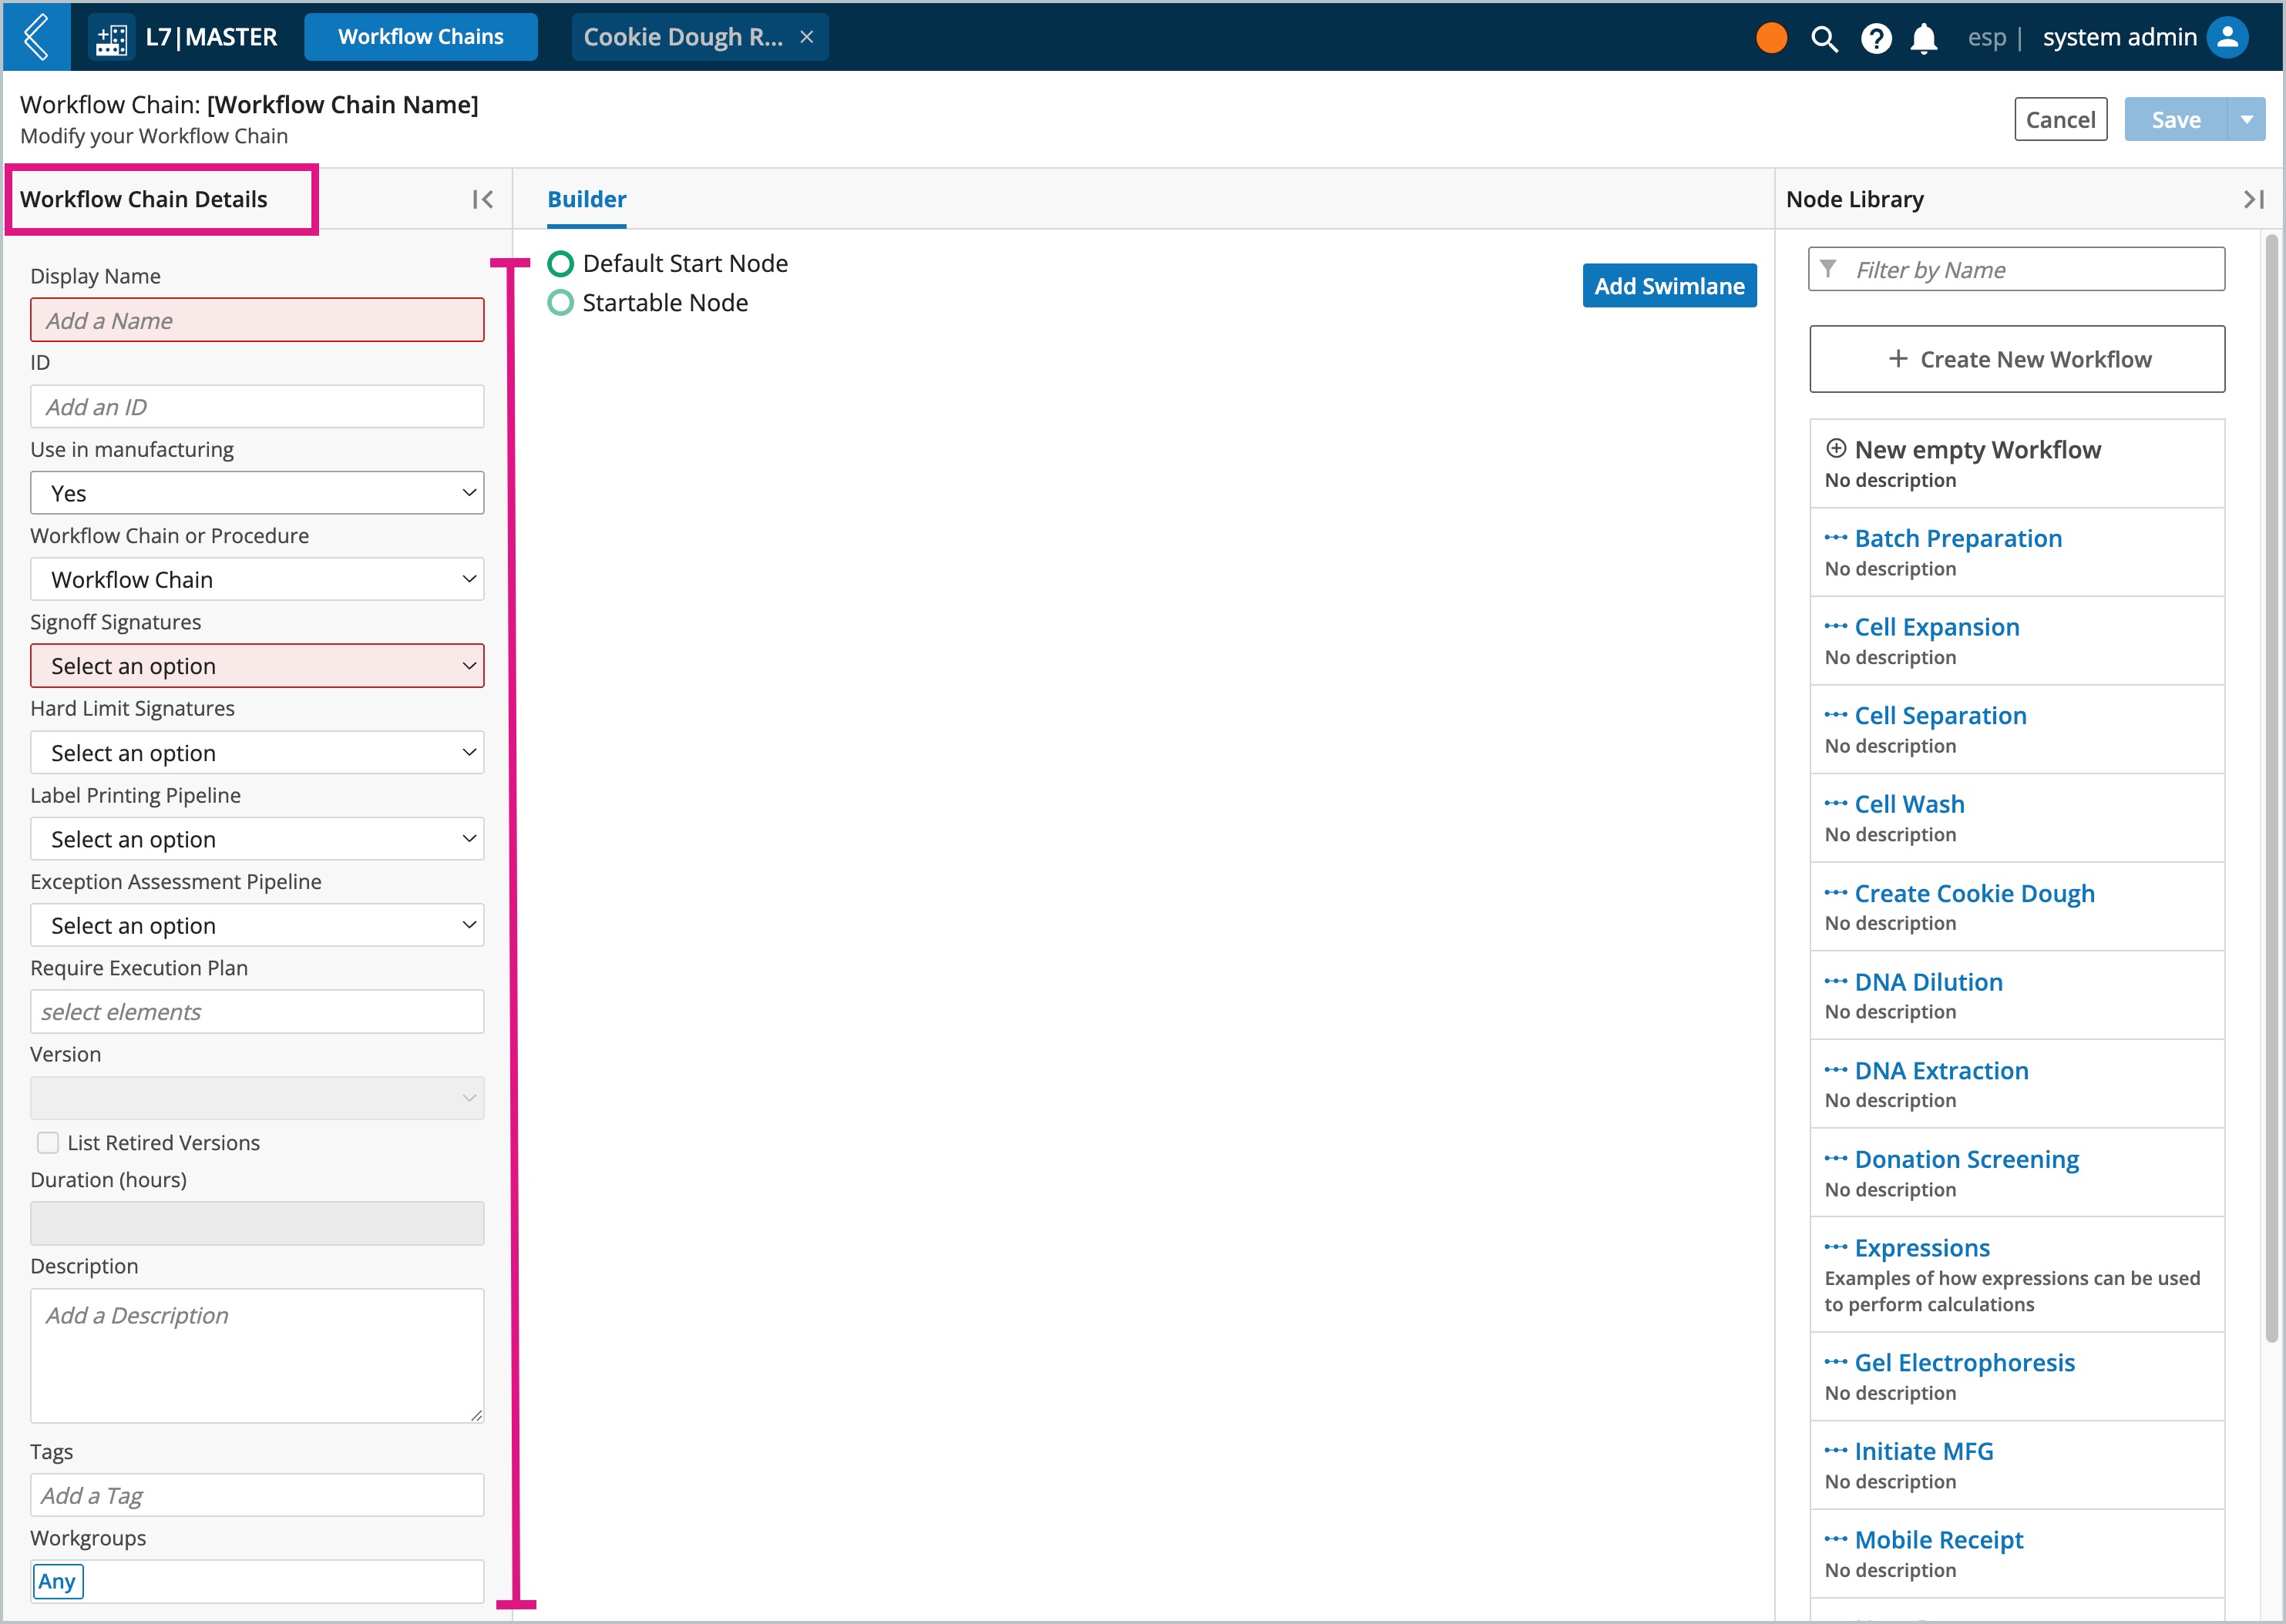Click the Display Name input field
Screen dimensions: 2286x1624
pyautogui.click(x=257, y=320)
